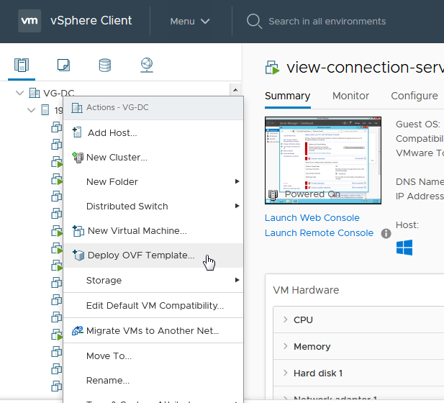Image resolution: width=444 pixels, height=403 pixels.
Task: Expand the Memory hardware section
Action: click(286, 346)
